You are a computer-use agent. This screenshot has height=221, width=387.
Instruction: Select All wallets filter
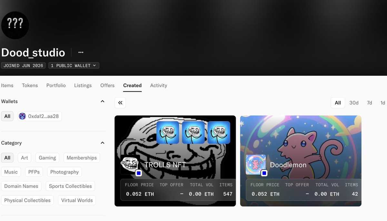(7, 116)
